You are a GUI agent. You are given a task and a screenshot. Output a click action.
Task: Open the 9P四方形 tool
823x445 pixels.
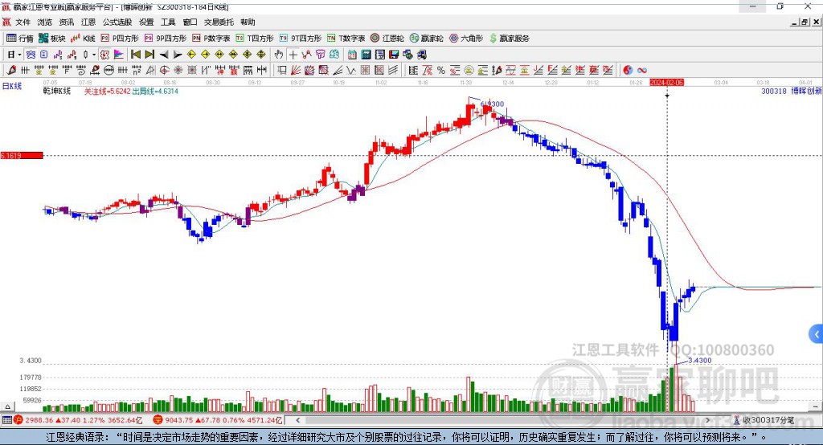coord(166,39)
